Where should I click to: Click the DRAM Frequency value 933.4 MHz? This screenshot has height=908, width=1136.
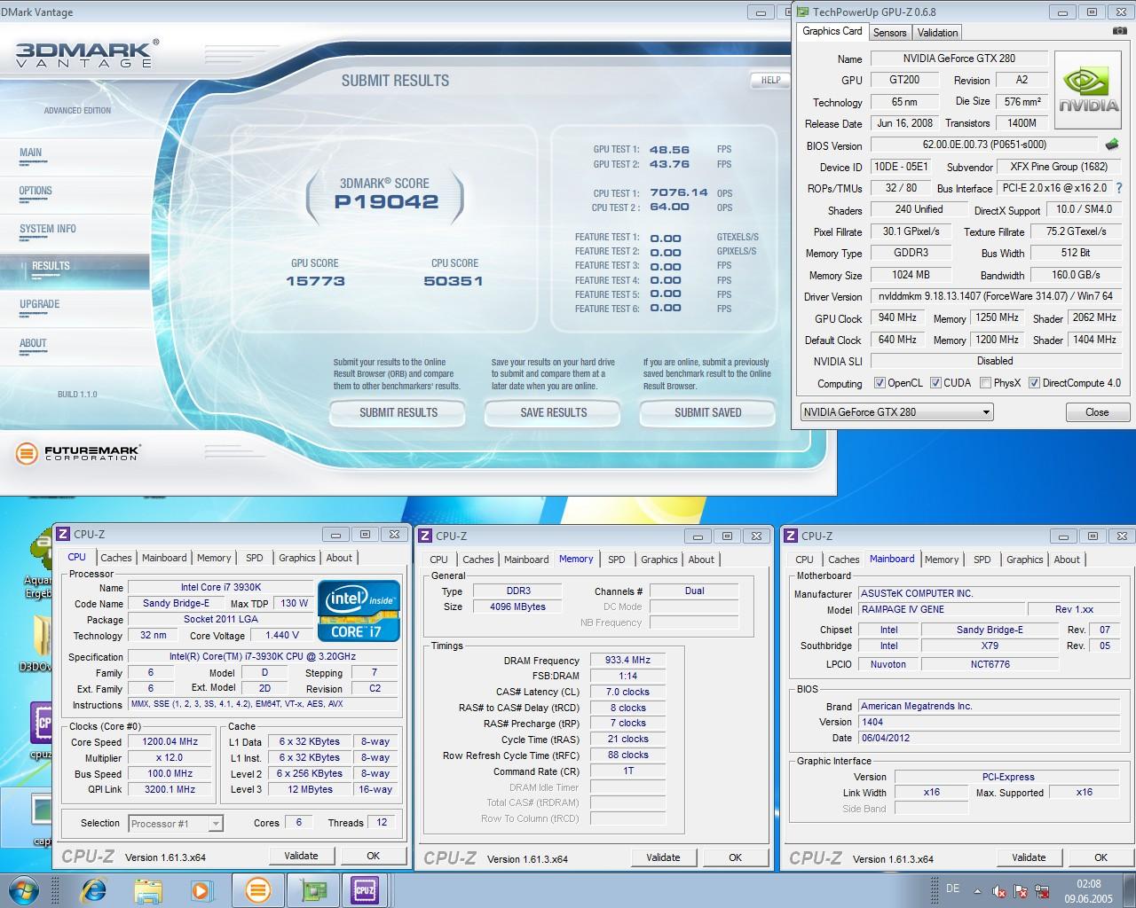(x=627, y=660)
